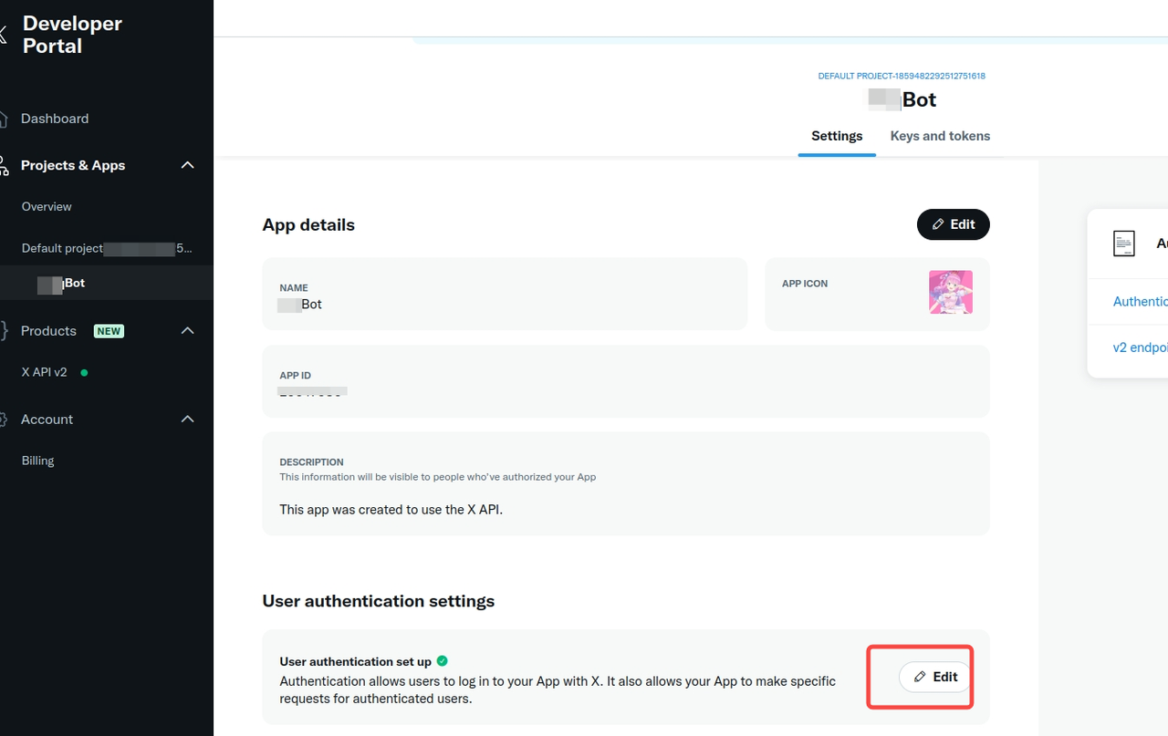Open the Billing page

point(38,461)
